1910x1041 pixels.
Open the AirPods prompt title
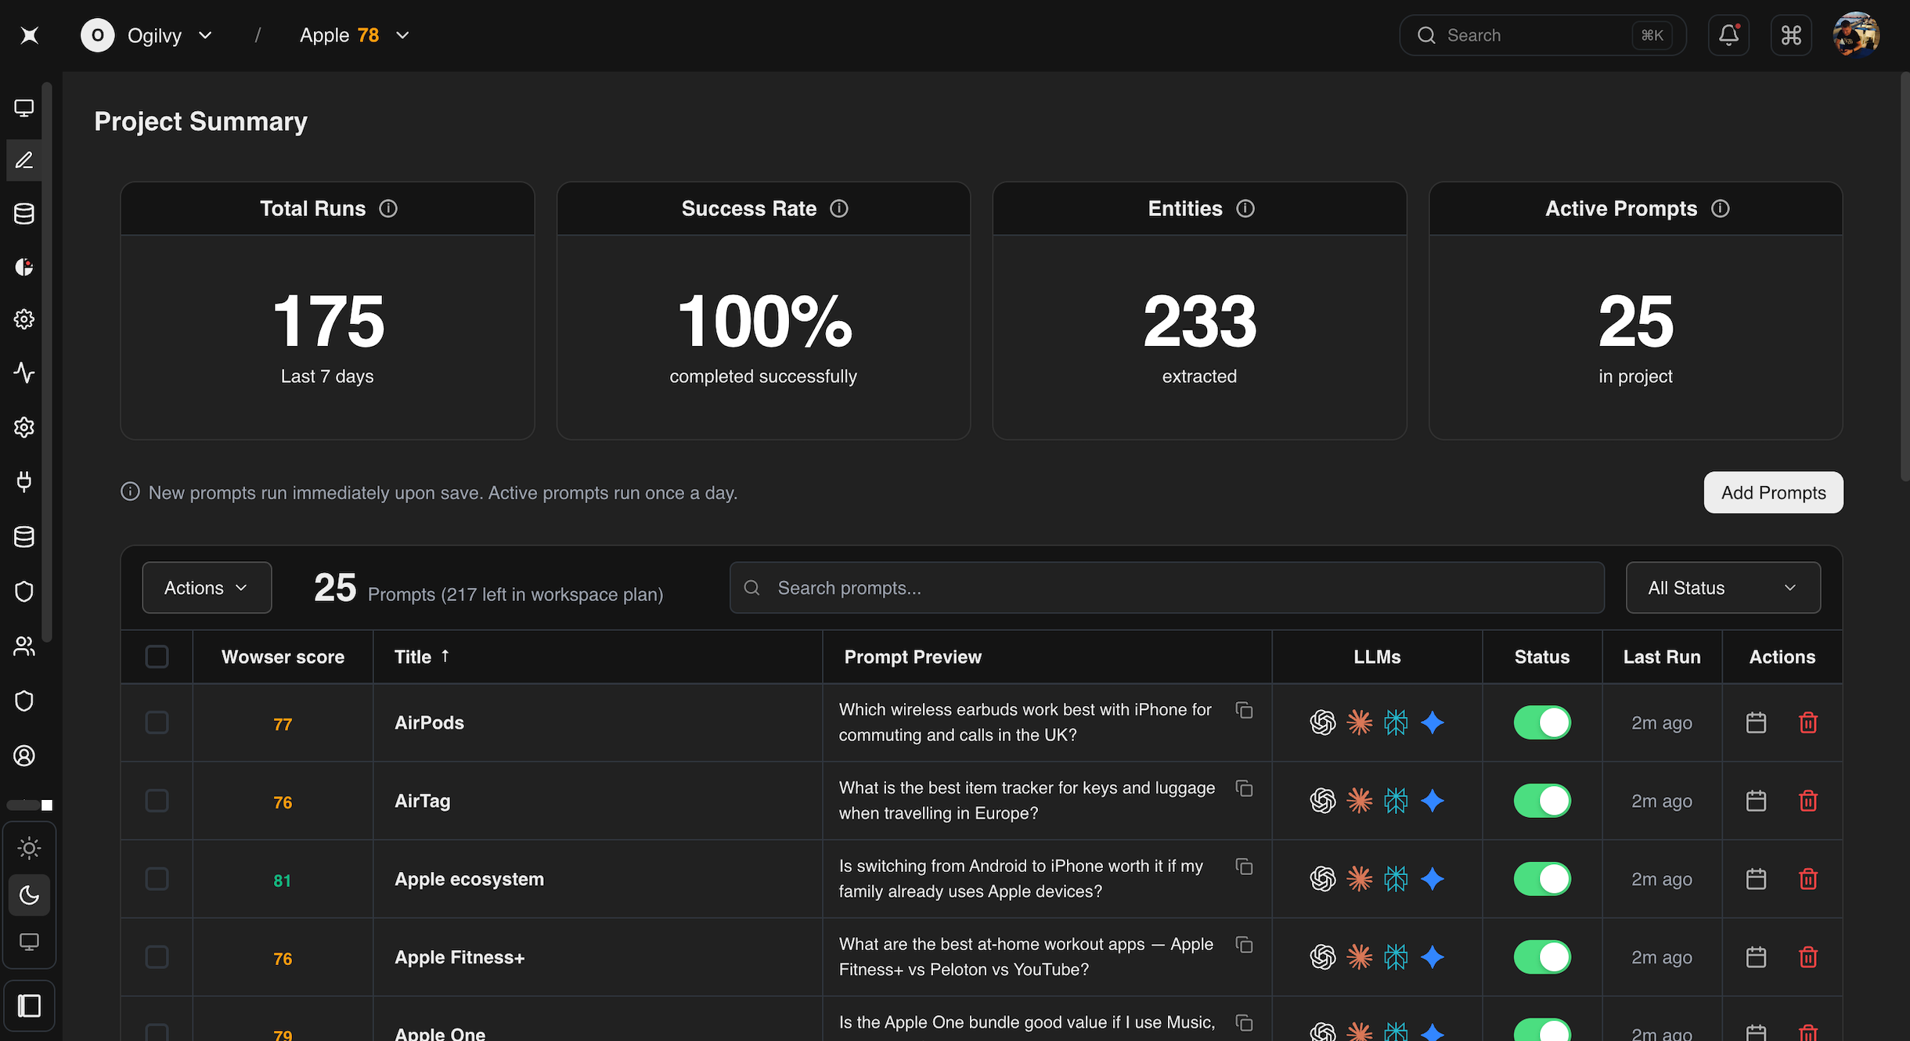pyautogui.click(x=429, y=722)
